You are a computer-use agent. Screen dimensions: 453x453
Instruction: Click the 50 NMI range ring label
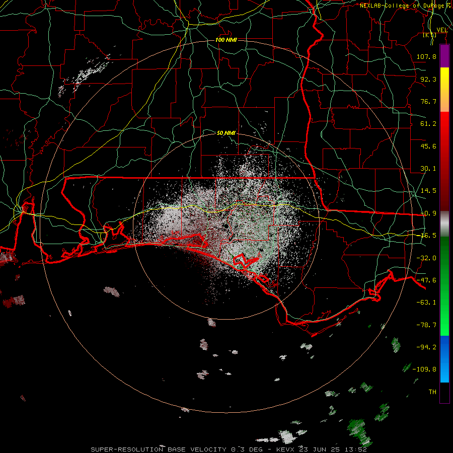[226, 133]
